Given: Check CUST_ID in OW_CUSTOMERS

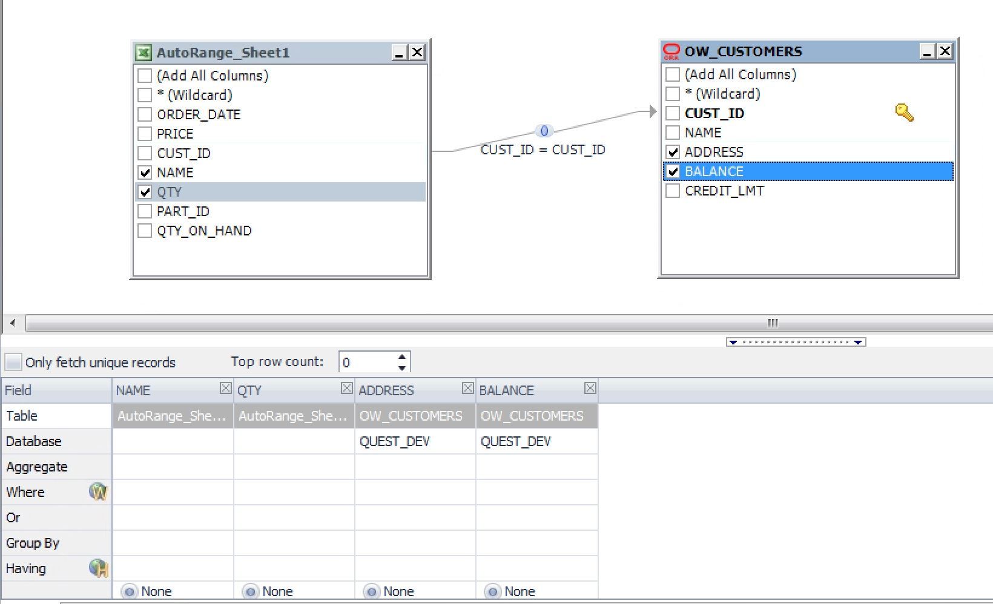Looking at the screenshot, I should 673,113.
